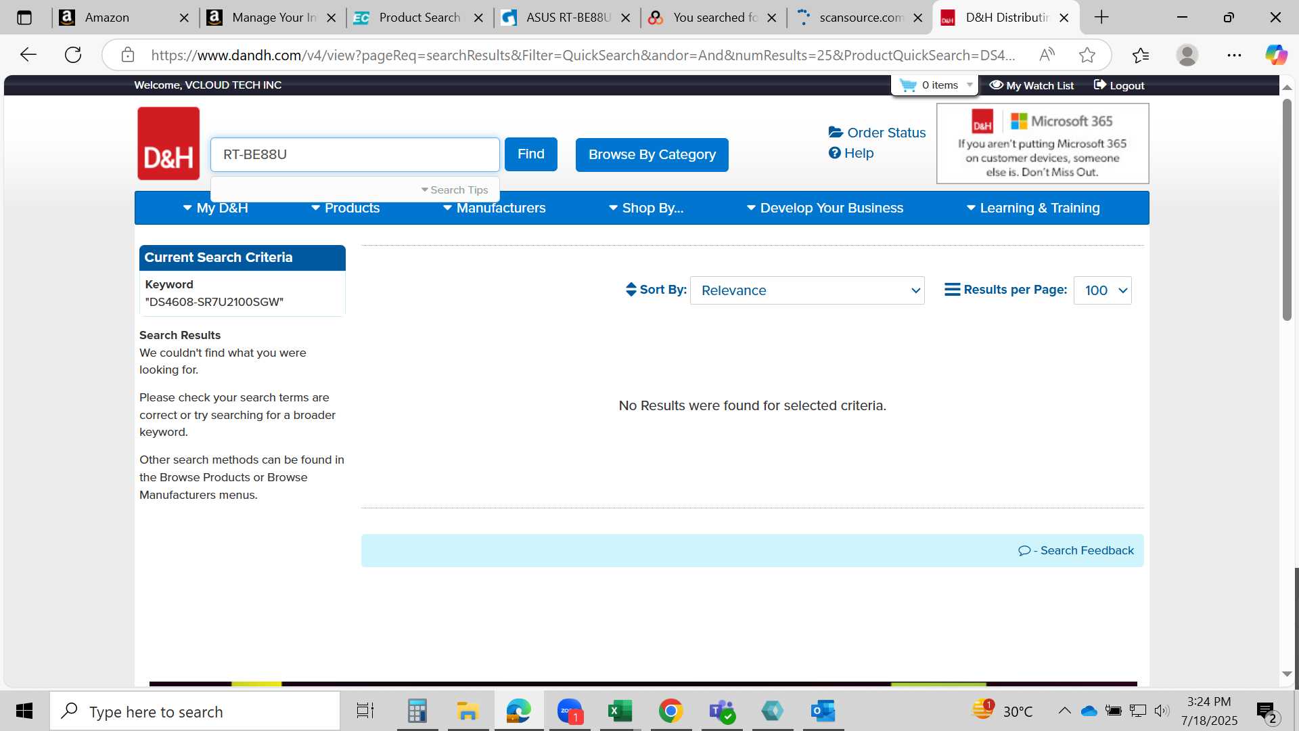Image resolution: width=1299 pixels, height=731 pixels.
Task: Open the Help link
Action: 859,153
